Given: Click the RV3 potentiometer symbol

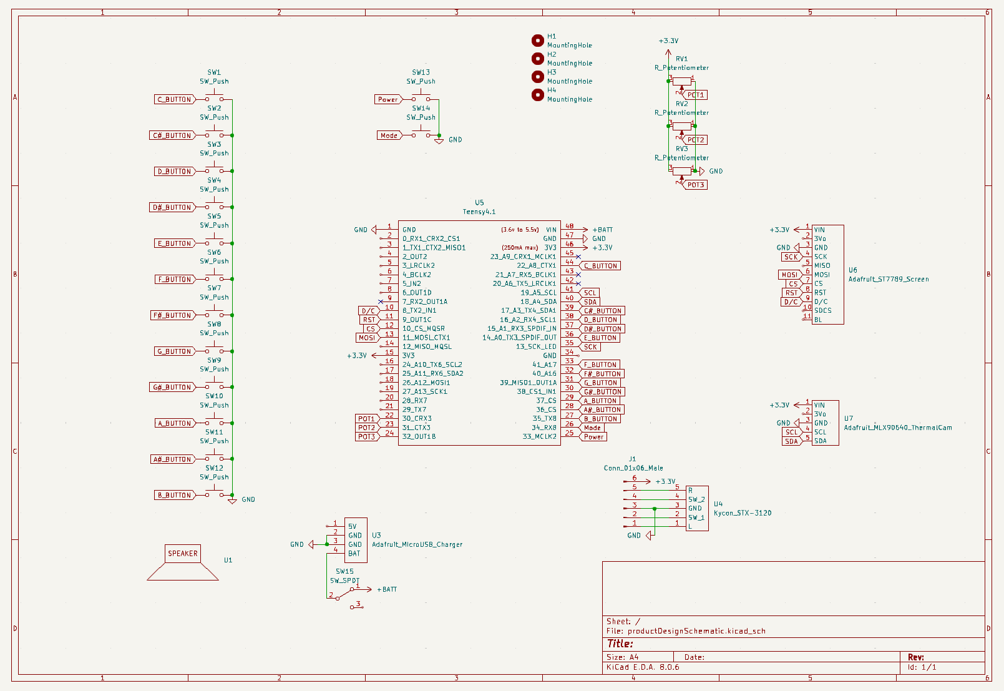Looking at the screenshot, I should (x=681, y=171).
